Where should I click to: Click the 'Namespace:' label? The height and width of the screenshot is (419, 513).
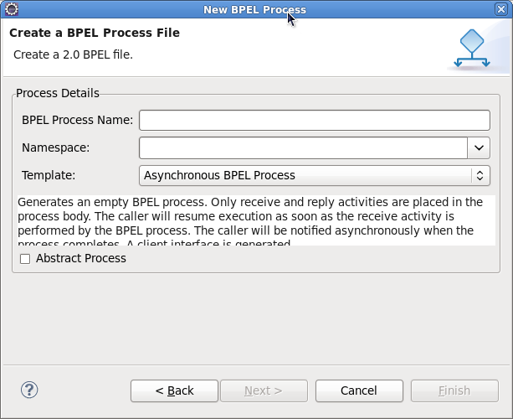point(55,147)
